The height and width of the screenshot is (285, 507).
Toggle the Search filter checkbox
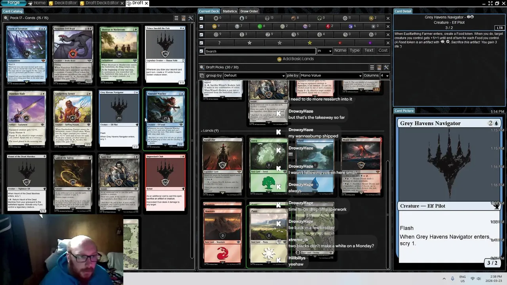[201, 51]
